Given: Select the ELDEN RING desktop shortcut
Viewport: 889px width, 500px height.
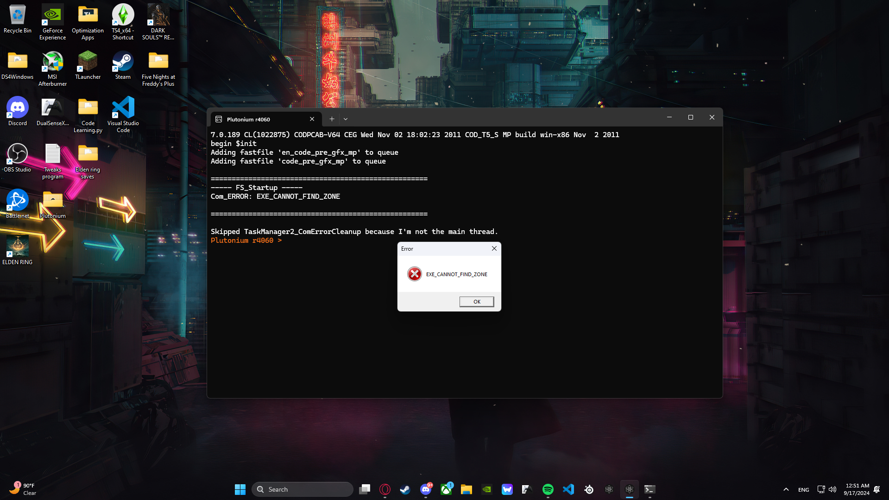Looking at the screenshot, I should (x=18, y=251).
